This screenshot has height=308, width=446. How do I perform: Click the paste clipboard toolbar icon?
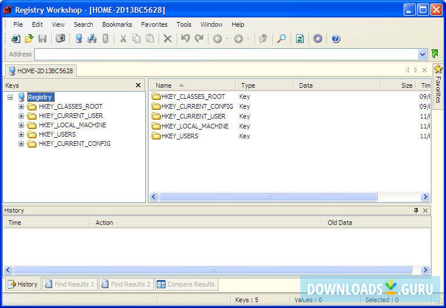click(150, 38)
